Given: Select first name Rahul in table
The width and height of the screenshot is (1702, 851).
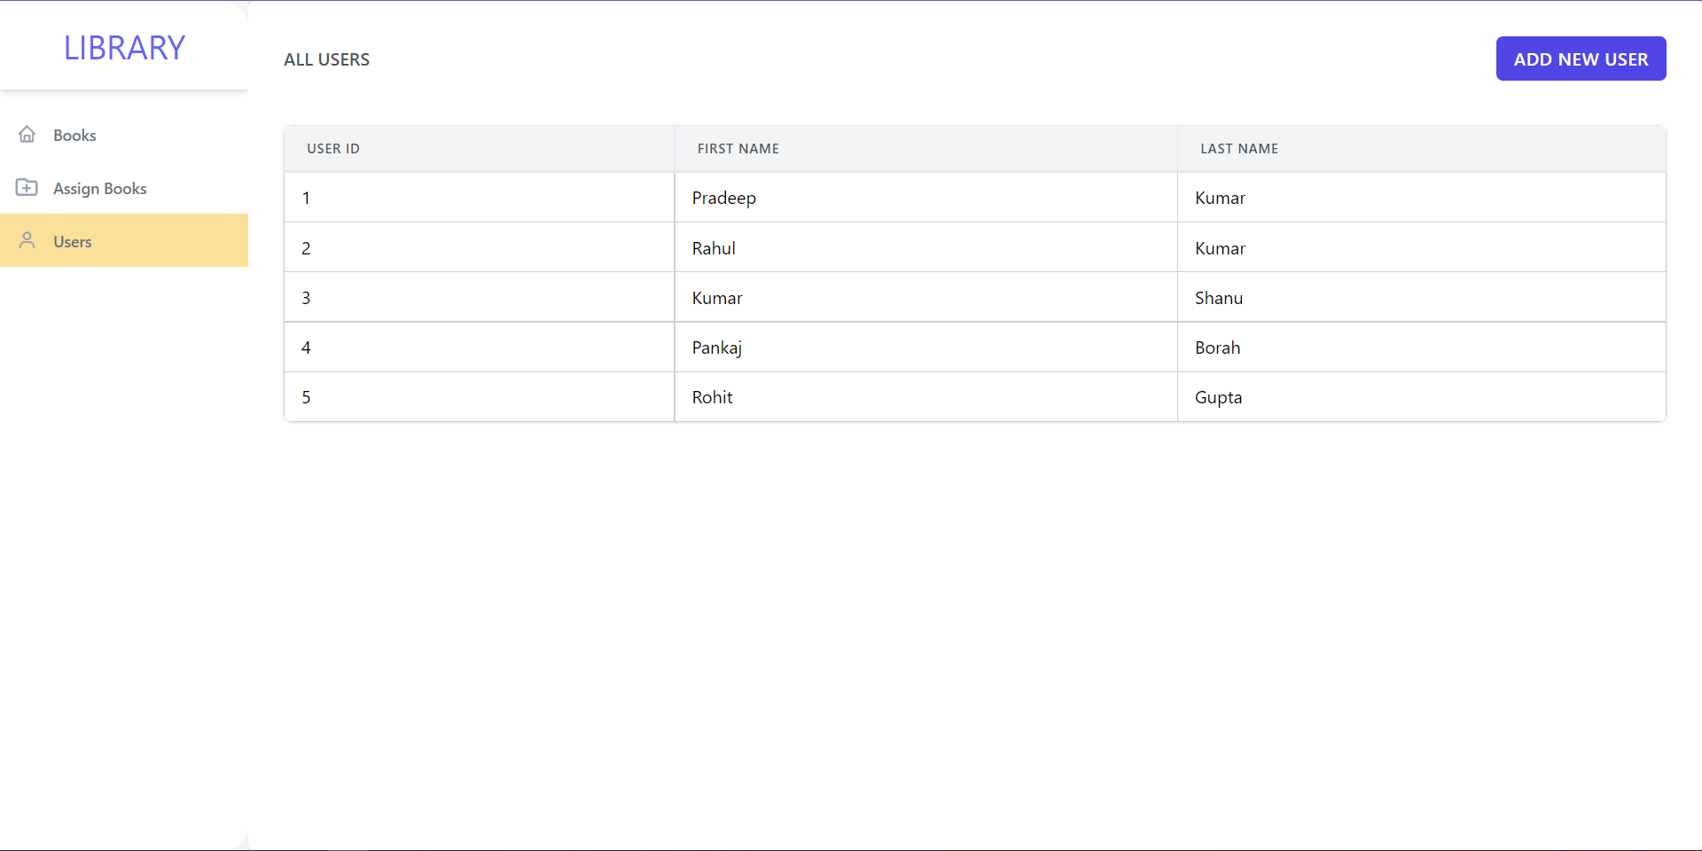Looking at the screenshot, I should tap(714, 248).
